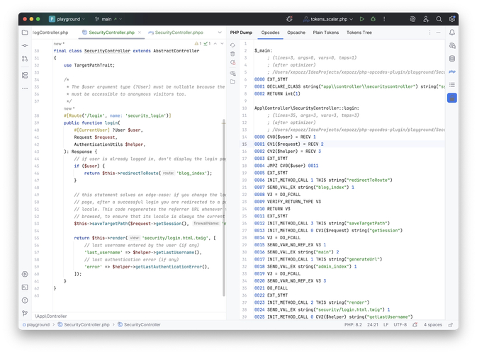Open more run actions vertical dots
Image resolution: width=477 pixels, height=354 pixels.
click(384, 19)
